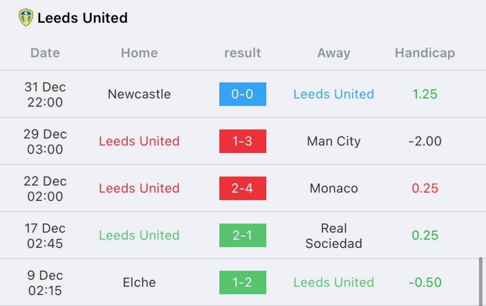Viewport: 486px width, 306px height.
Task: Click the vertical scrollbar on the right edge
Action: point(480,281)
